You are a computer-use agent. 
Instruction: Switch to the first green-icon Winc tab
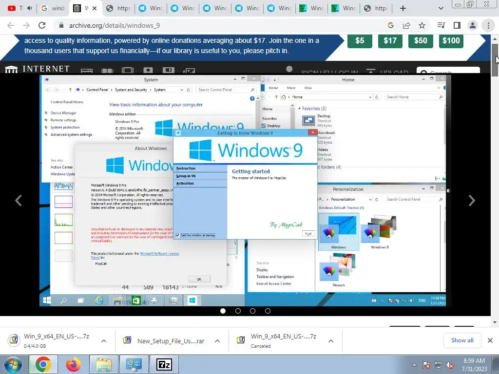312,8
